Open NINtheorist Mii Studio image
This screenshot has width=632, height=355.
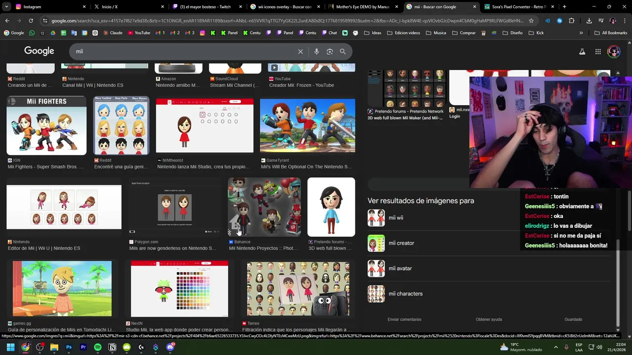[x=204, y=126]
